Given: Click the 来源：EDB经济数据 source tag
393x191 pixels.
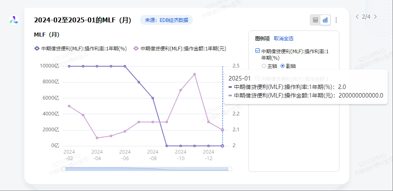Looking at the screenshot, I should (166, 20).
